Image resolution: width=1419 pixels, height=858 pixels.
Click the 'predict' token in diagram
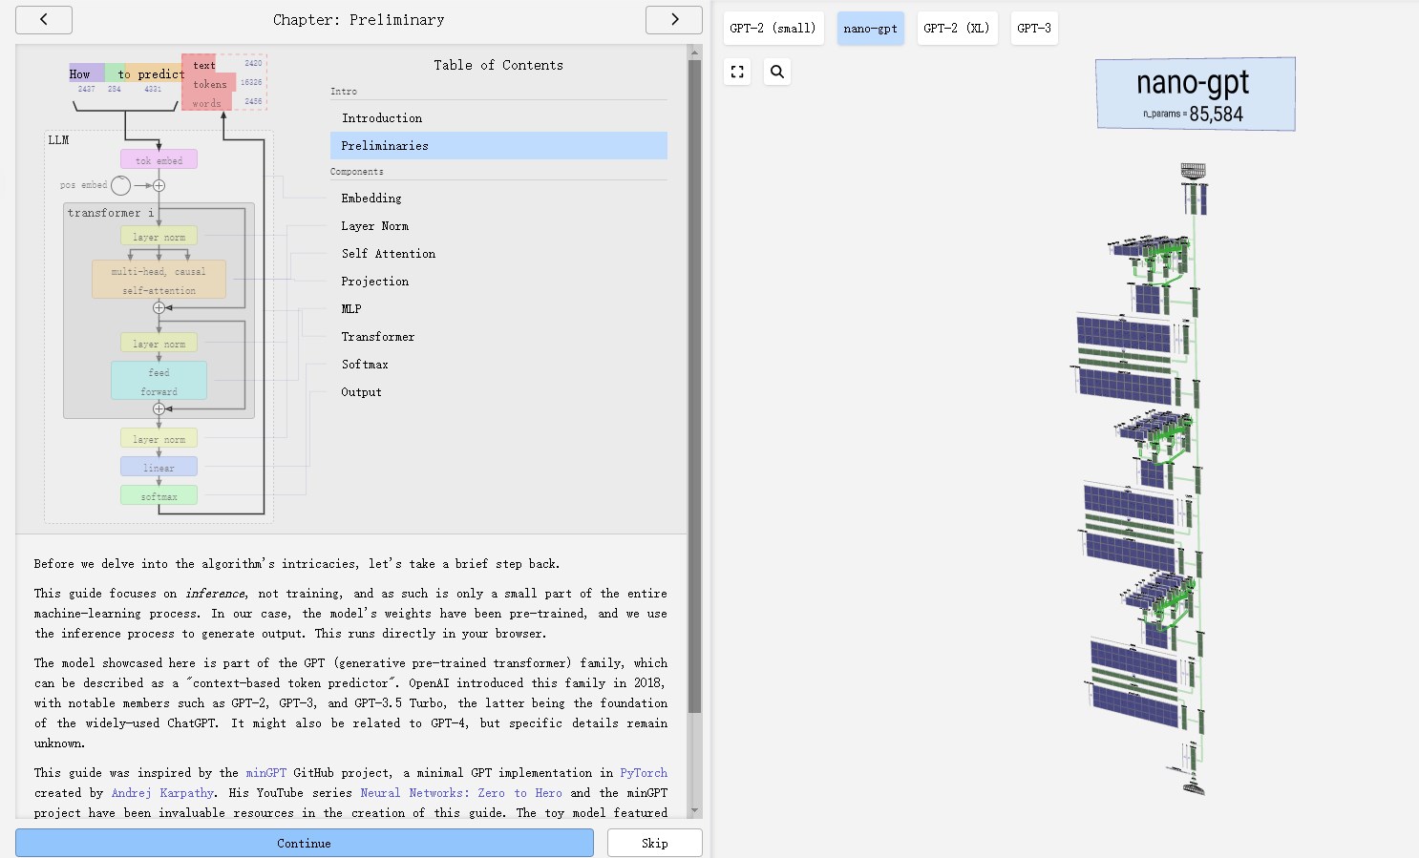(x=159, y=73)
